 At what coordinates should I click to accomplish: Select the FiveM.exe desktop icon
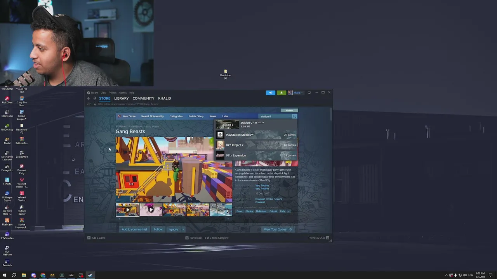point(7,222)
